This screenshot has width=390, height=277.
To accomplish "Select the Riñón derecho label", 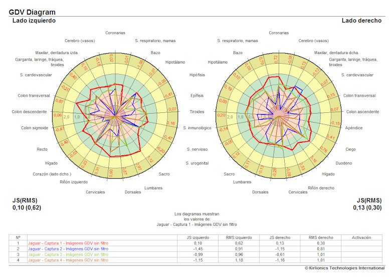I will click(321, 188).
